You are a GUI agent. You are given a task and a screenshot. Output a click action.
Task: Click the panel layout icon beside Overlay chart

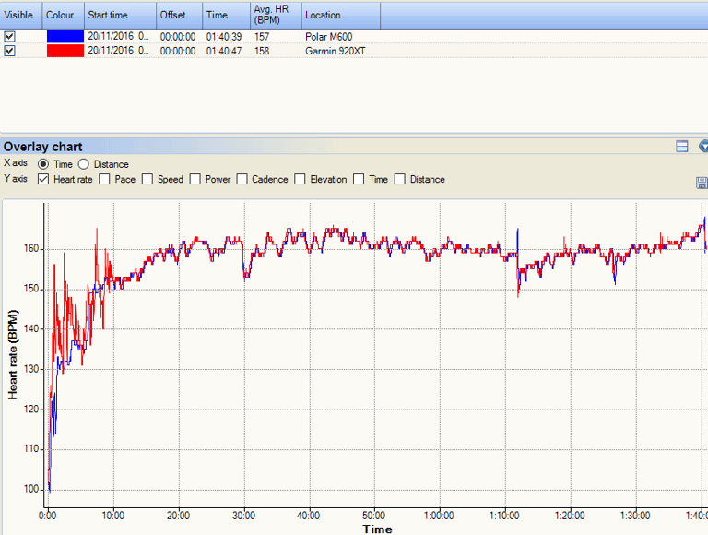[682, 146]
